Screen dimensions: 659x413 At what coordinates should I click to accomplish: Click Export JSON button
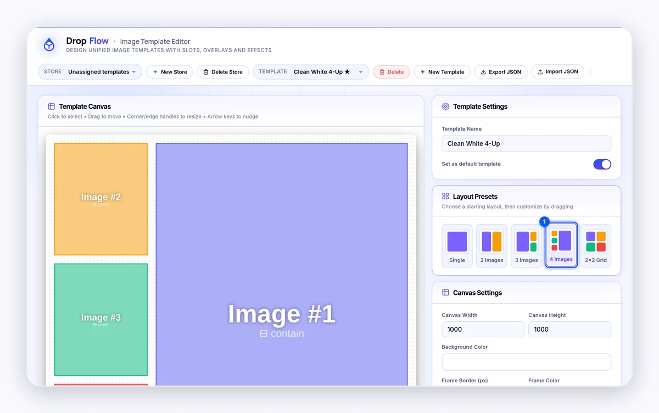tap(501, 72)
